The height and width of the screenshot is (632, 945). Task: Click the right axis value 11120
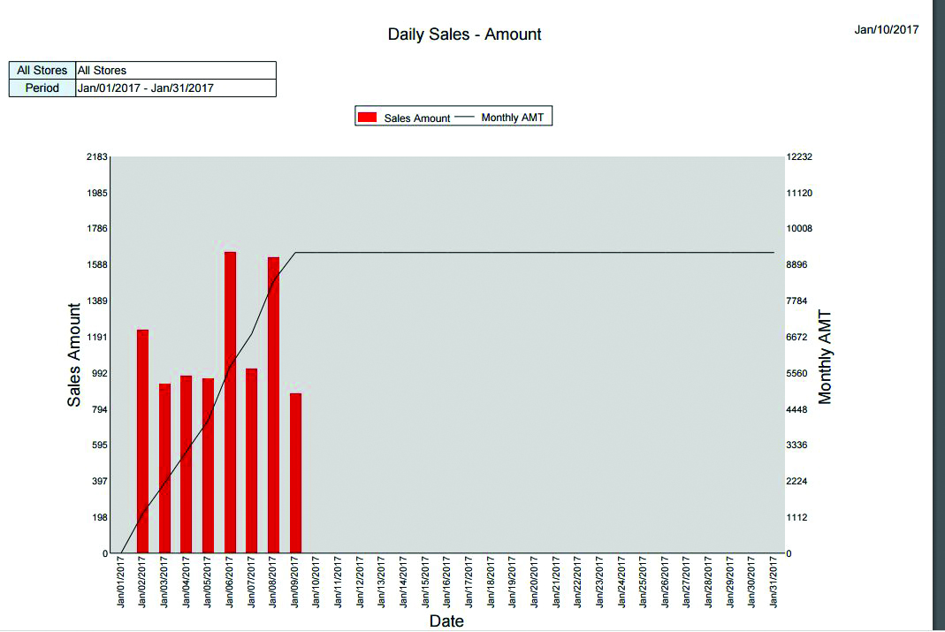(799, 193)
